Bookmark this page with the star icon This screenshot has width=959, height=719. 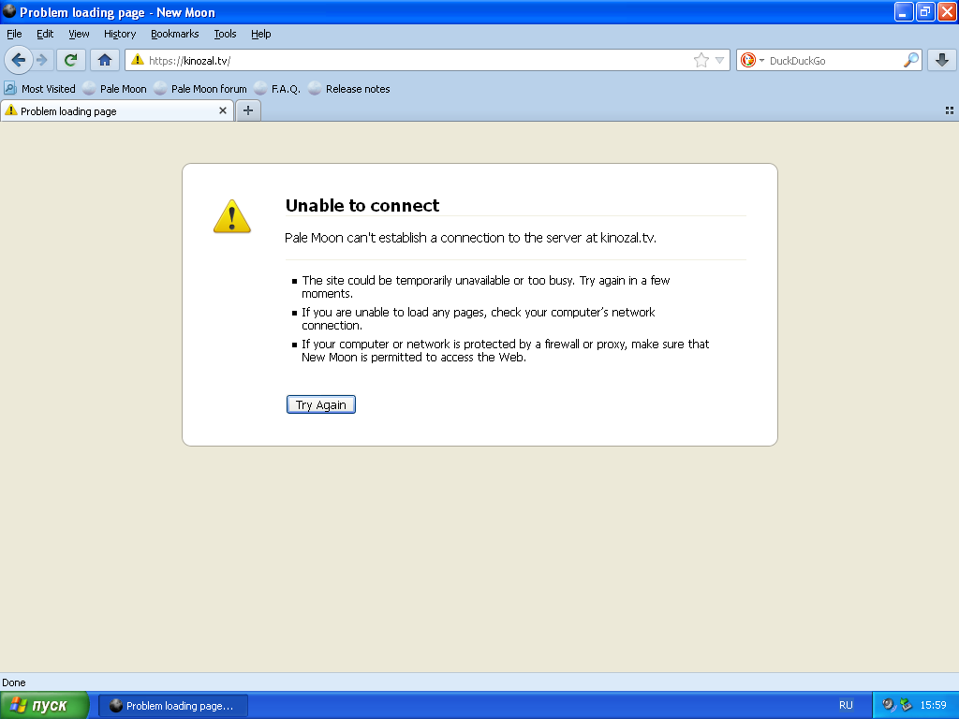(x=701, y=60)
